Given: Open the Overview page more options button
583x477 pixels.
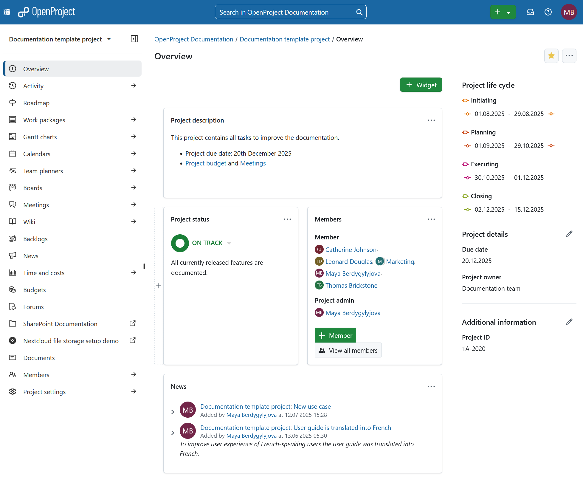Looking at the screenshot, I should click(x=569, y=56).
